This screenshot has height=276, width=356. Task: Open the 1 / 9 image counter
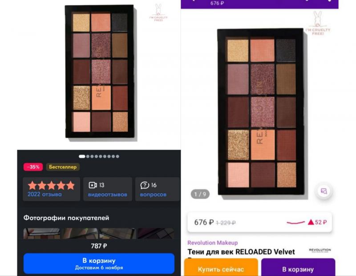click(200, 194)
